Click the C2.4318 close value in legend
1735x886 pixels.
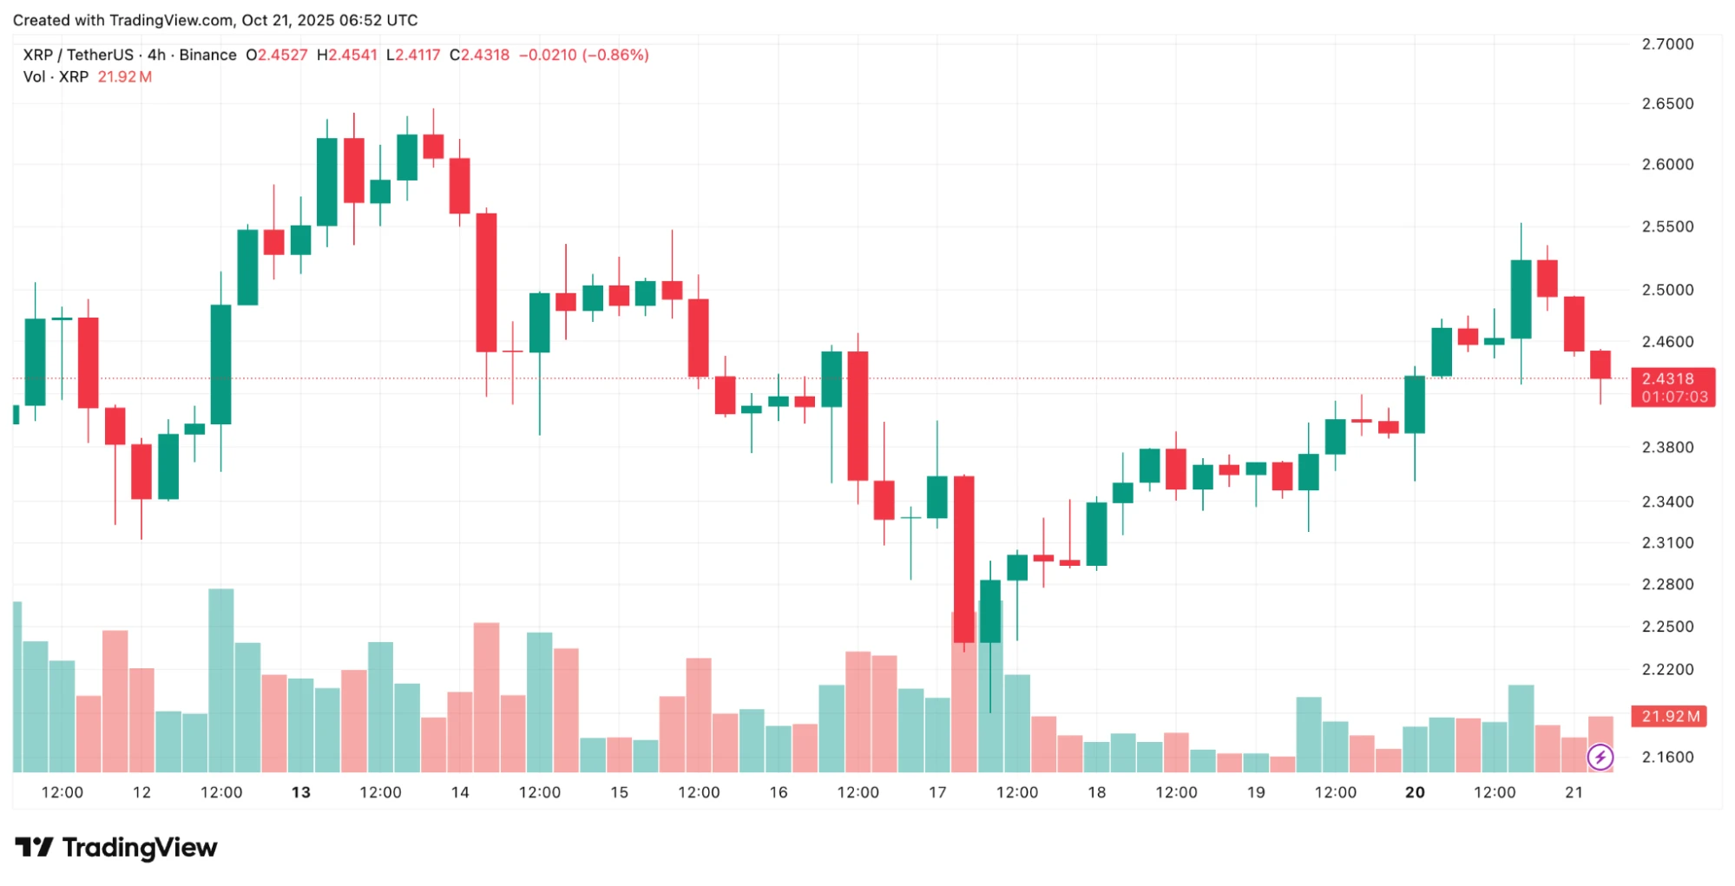point(479,55)
